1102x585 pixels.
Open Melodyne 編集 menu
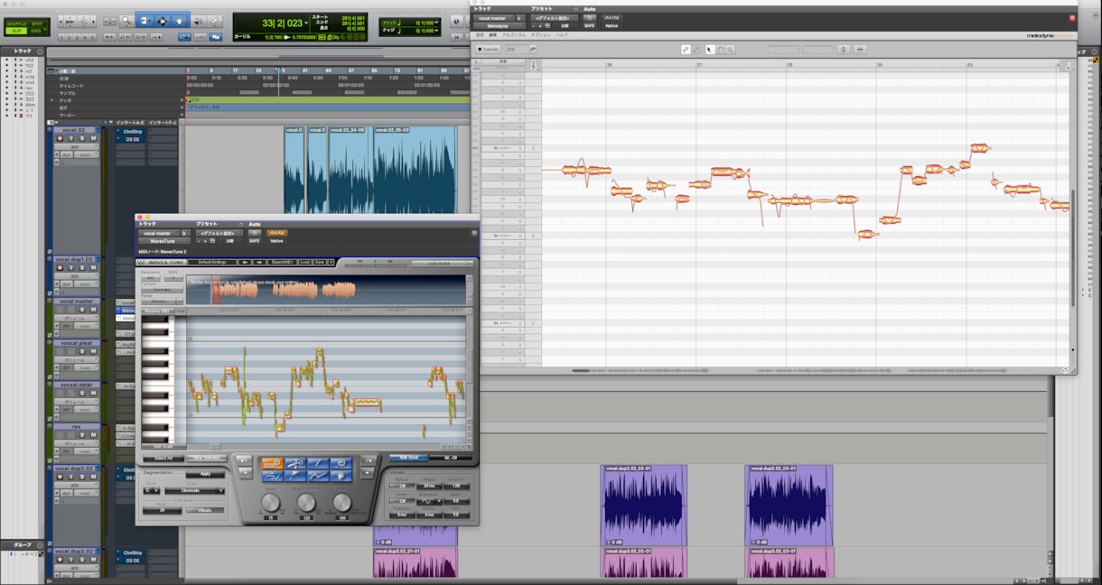(494, 35)
